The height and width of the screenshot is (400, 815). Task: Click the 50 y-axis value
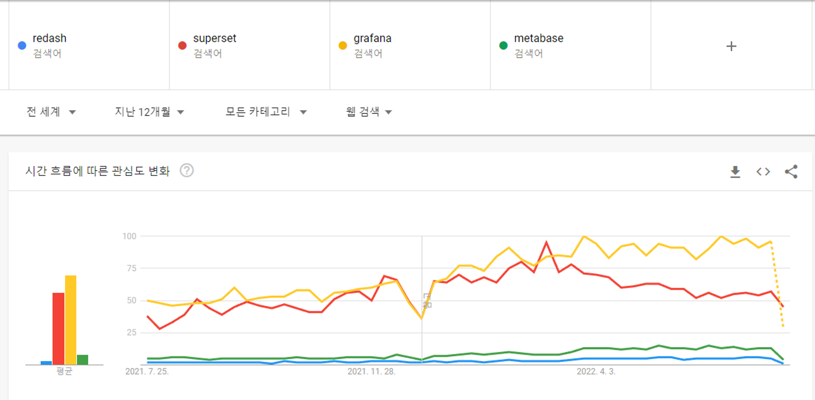click(131, 300)
